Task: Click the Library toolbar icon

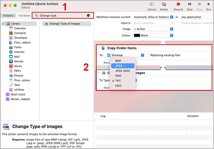Action: click(x=151, y=4)
